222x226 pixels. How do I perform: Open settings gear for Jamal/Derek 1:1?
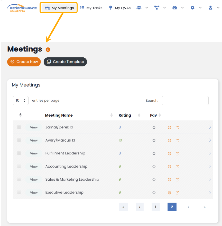(x=169, y=127)
